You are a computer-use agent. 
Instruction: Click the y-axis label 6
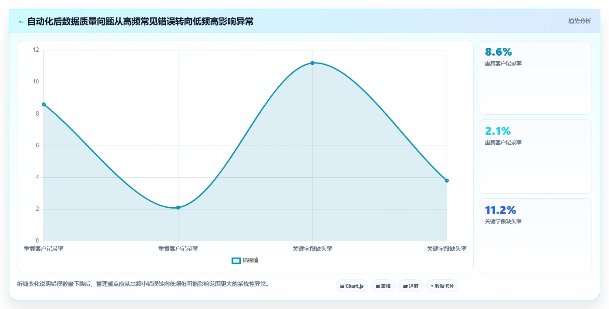coord(37,146)
